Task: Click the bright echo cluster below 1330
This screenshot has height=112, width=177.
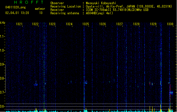Action: pyautogui.click(x=171, y=93)
